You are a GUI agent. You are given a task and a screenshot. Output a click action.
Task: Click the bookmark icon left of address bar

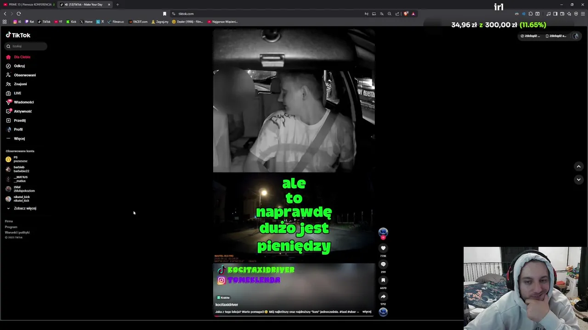point(164,14)
